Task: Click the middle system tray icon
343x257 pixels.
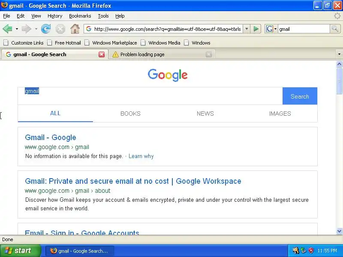Action: tap(304, 251)
